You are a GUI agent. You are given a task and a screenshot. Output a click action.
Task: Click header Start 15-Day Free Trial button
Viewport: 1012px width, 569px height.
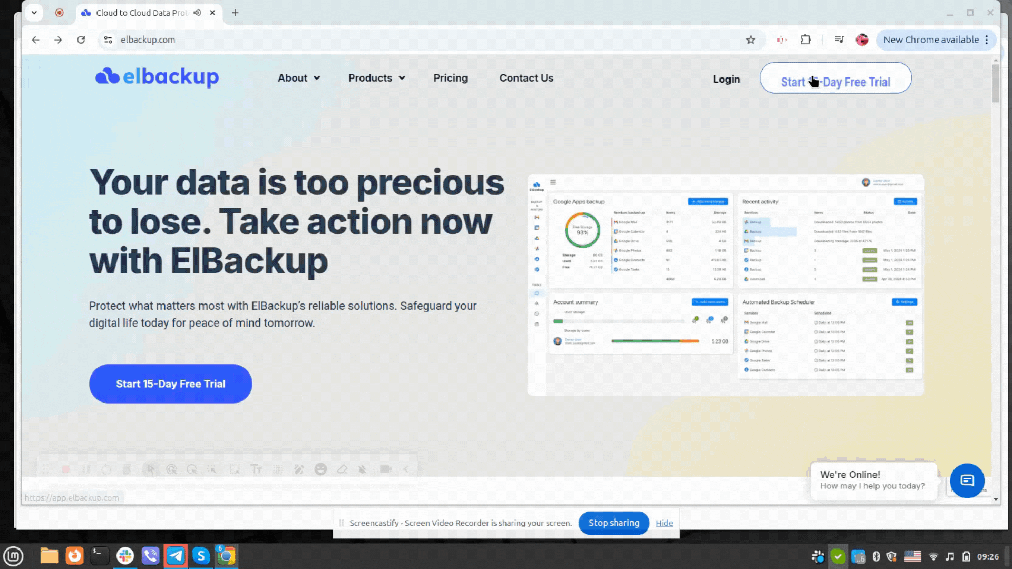(x=835, y=78)
